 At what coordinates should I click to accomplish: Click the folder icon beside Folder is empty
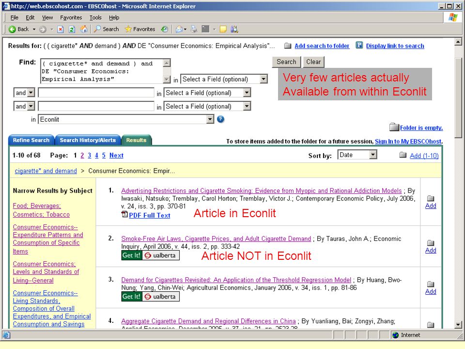click(x=394, y=127)
